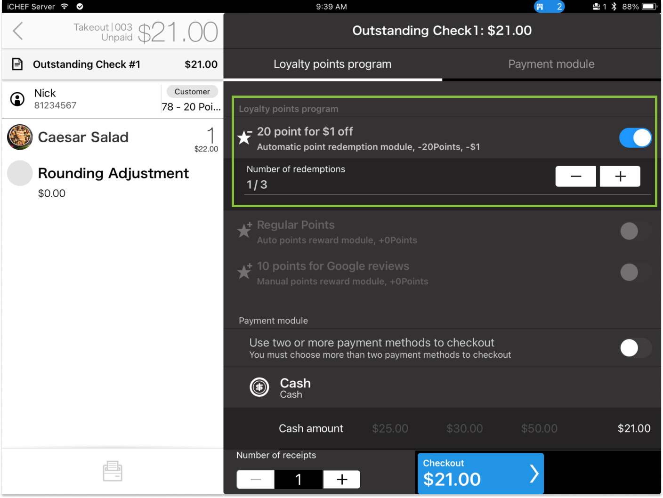Choose the $50.00 cash amount

point(539,428)
